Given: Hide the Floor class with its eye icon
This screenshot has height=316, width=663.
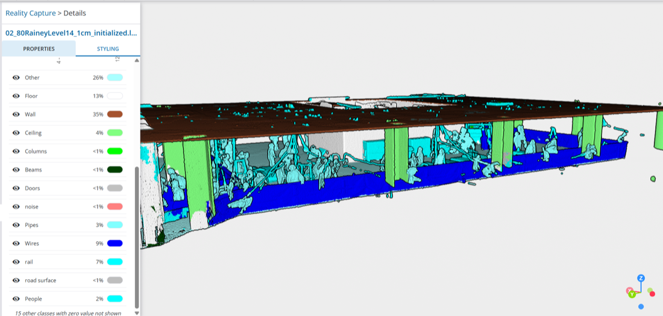Looking at the screenshot, I should (16, 96).
